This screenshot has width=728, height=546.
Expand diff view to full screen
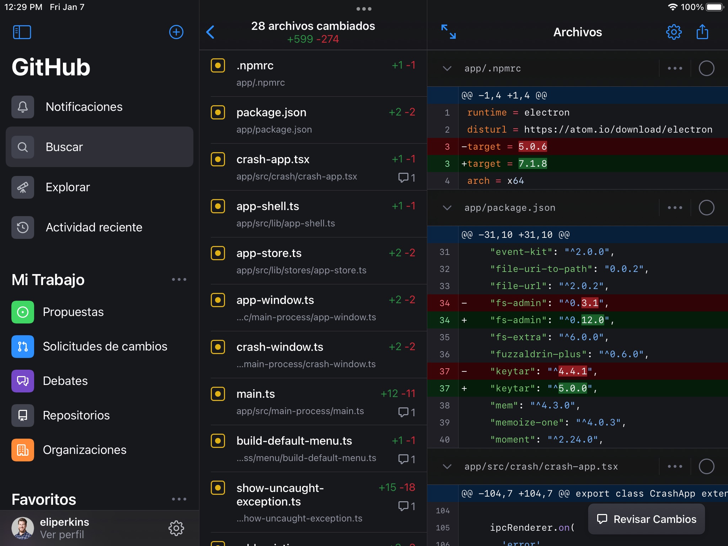(449, 32)
